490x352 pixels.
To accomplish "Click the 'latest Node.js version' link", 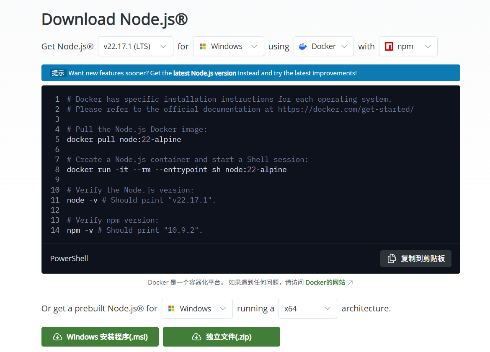I will [x=205, y=73].
